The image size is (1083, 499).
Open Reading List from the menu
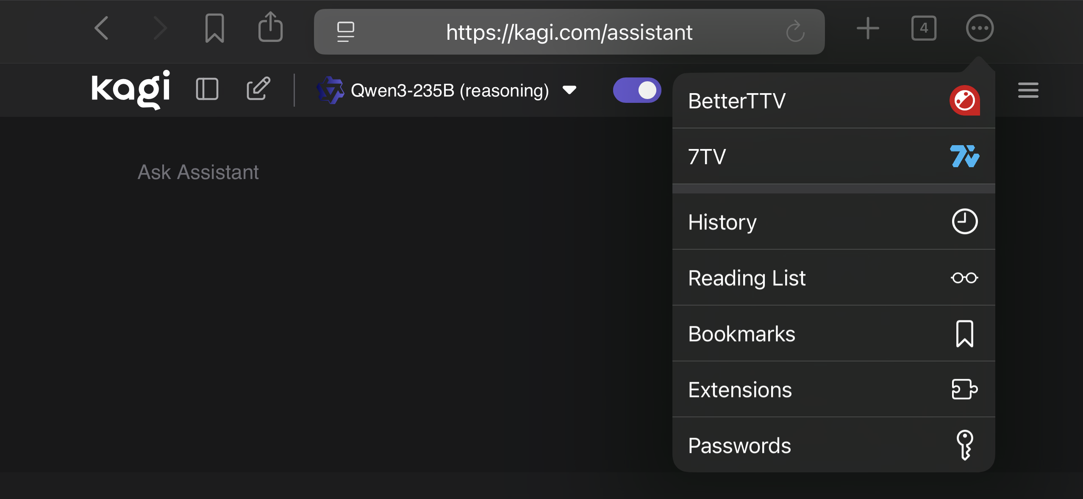[x=833, y=278]
